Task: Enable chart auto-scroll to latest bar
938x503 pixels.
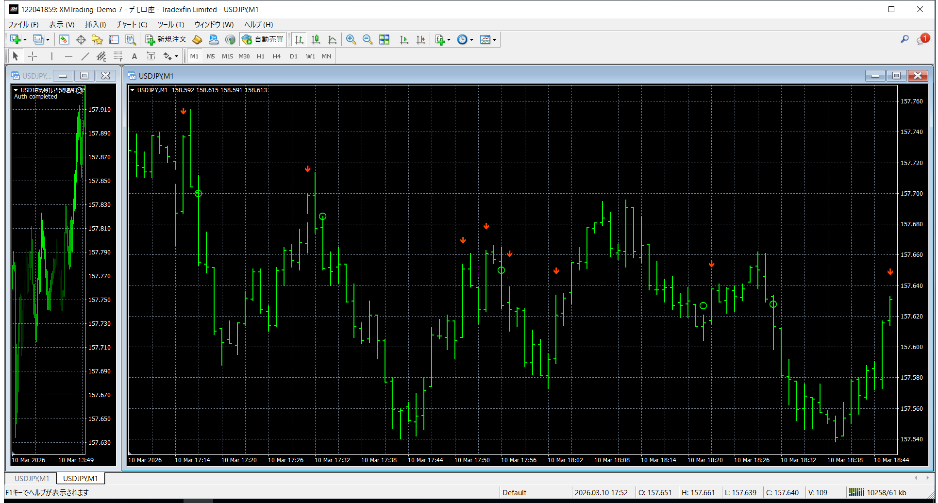Action: 404,39
